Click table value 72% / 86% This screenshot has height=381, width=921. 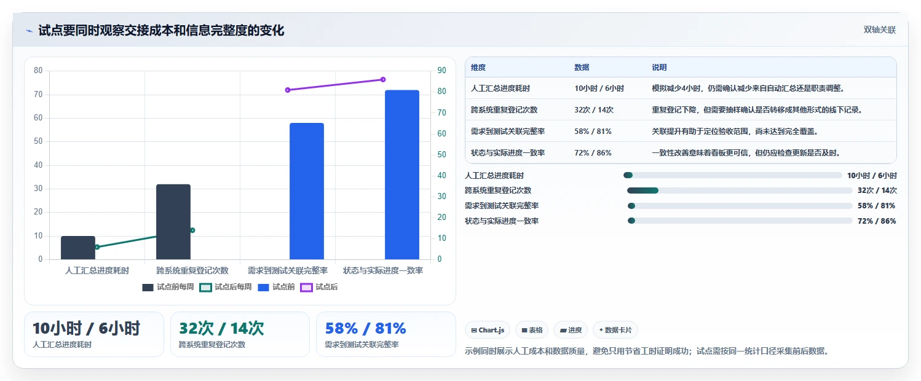(x=593, y=153)
